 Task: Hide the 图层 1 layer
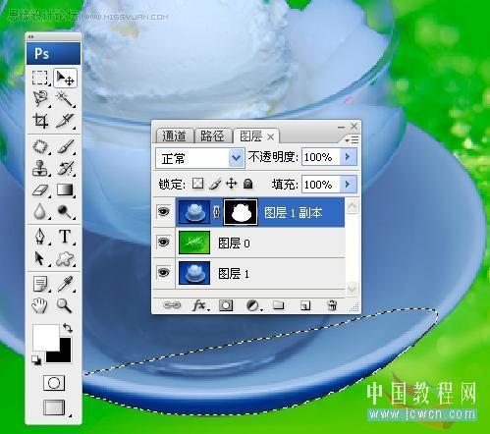(x=164, y=272)
